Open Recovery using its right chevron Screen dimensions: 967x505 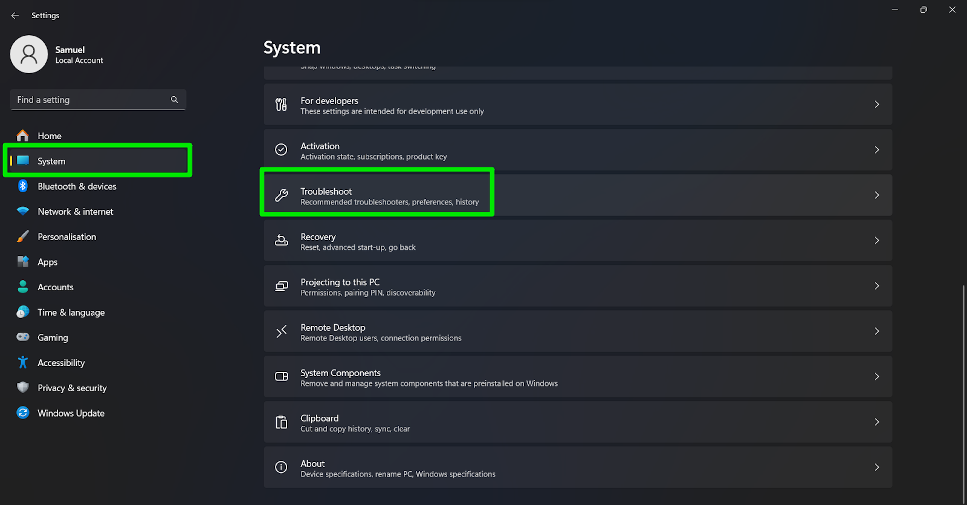click(877, 240)
